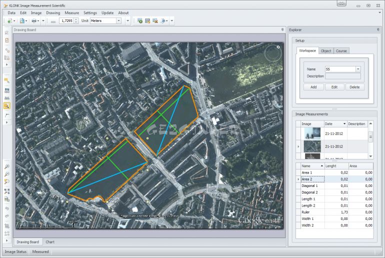Click the report document toolbar icon

tap(22, 21)
